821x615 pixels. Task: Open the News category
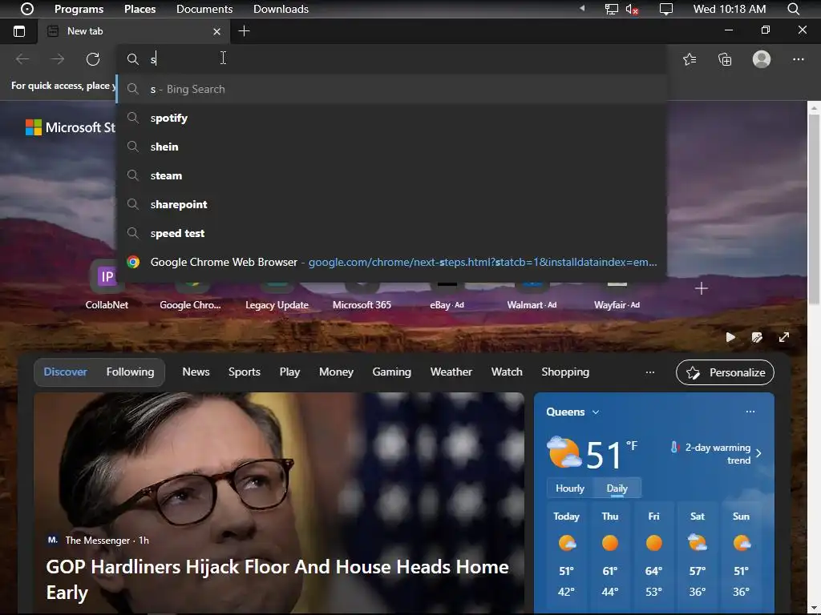(196, 372)
